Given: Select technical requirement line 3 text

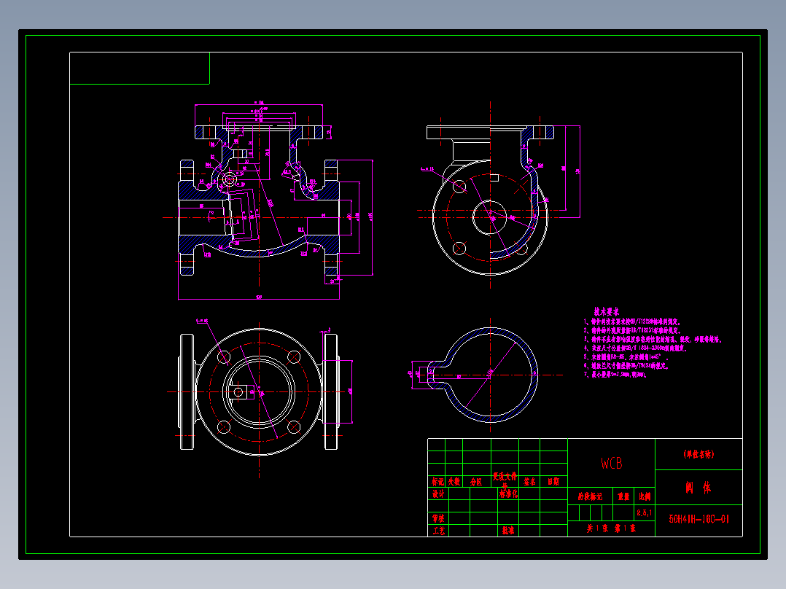Looking at the screenshot, I should [x=652, y=340].
